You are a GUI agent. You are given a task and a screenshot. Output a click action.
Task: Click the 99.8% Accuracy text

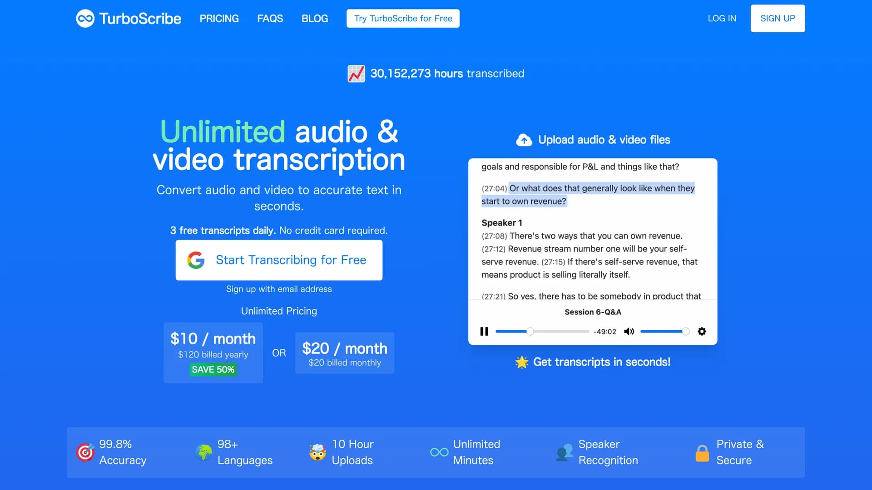[x=123, y=452]
